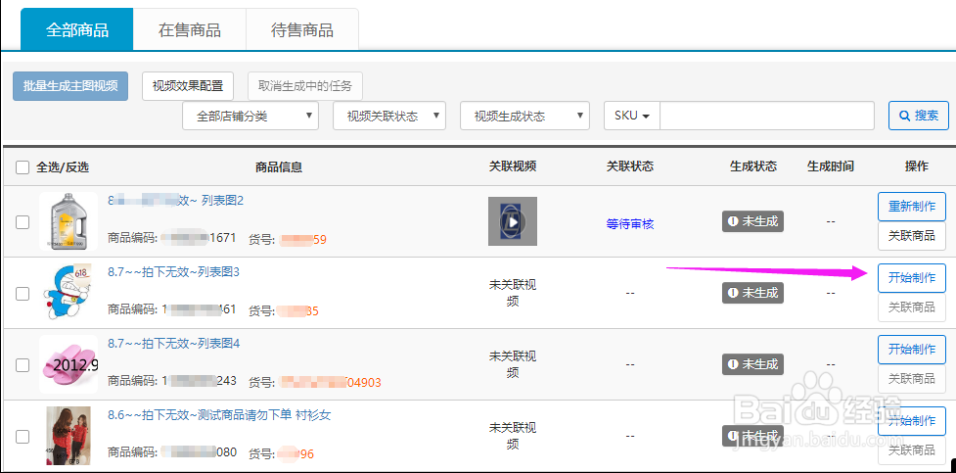Expand the 视频生成状态 dropdown
This screenshot has height=473, width=956.
pos(524,116)
